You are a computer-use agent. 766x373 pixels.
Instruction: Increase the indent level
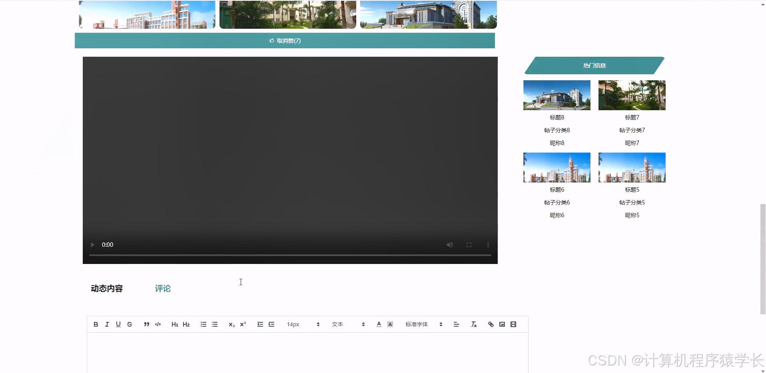pos(271,324)
